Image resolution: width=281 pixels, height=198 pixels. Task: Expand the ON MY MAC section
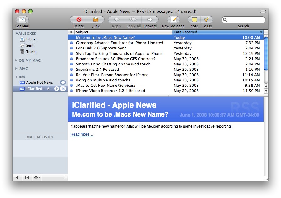[16, 60]
